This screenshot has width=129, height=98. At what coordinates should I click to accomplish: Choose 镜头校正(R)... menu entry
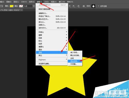[52, 19]
